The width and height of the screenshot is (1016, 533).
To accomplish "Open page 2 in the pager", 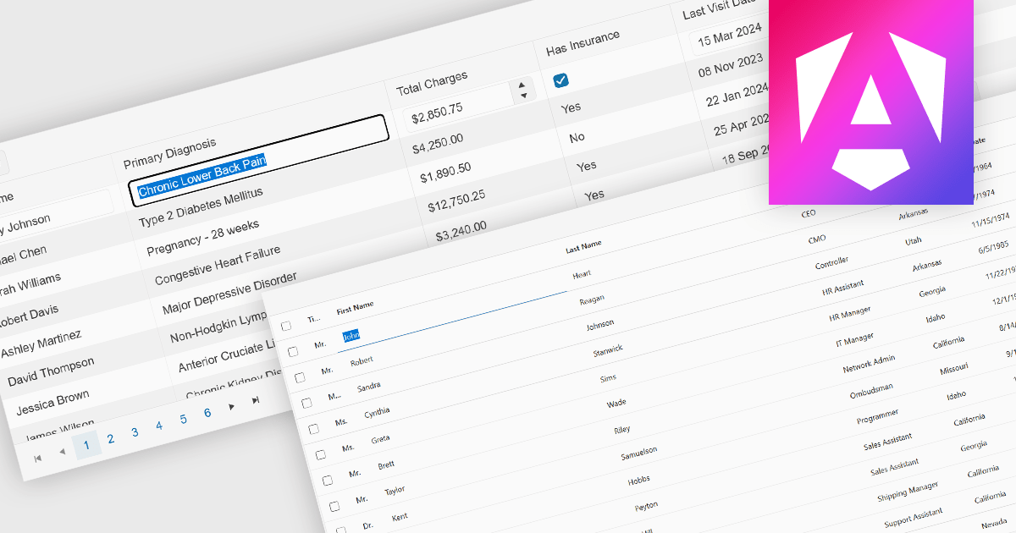I will (110, 438).
